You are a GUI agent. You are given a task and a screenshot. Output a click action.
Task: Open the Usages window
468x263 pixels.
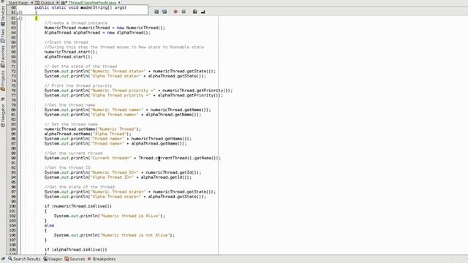(x=55, y=259)
